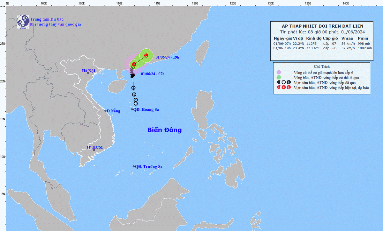Click the TP.HCM city marker dot

tap(94, 150)
